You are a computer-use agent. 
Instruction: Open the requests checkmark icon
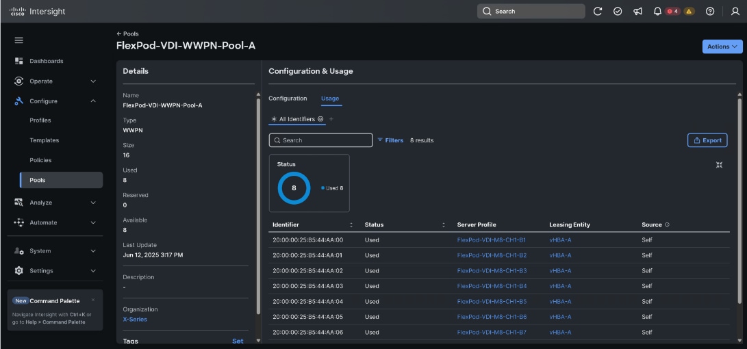pyautogui.click(x=618, y=12)
